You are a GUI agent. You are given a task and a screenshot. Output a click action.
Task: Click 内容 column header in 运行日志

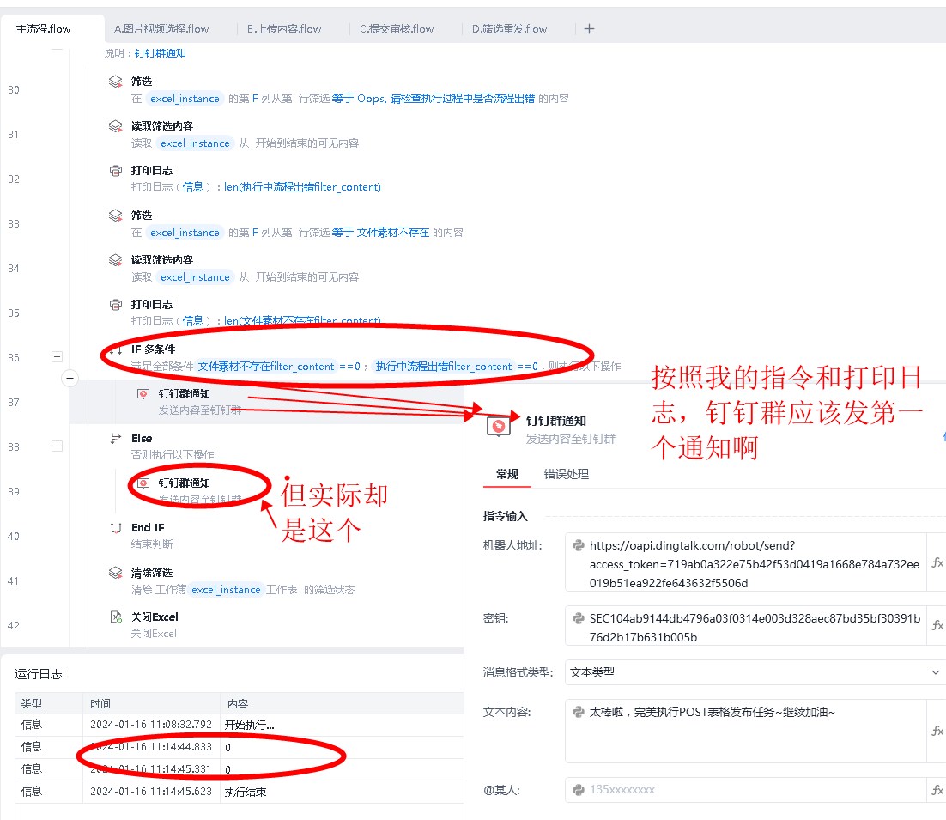click(x=238, y=703)
